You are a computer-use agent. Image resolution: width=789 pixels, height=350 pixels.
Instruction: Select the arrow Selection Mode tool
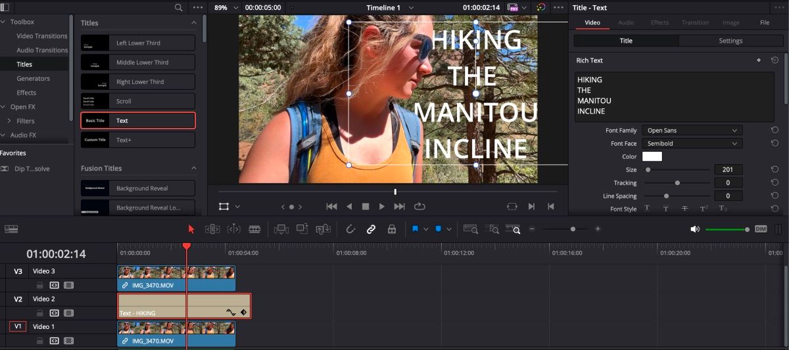point(191,229)
